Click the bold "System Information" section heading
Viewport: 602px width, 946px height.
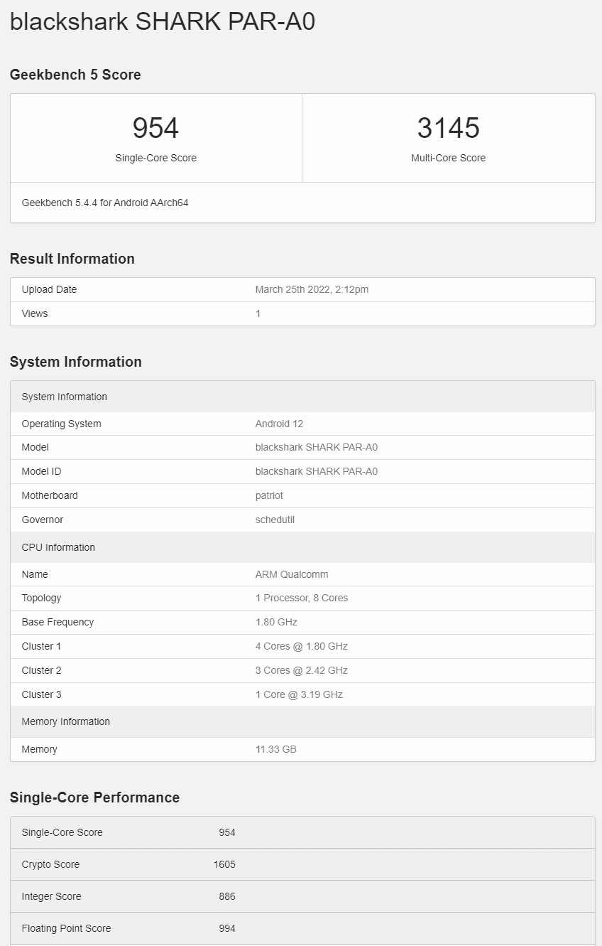pyautogui.click(x=76, y=362)
